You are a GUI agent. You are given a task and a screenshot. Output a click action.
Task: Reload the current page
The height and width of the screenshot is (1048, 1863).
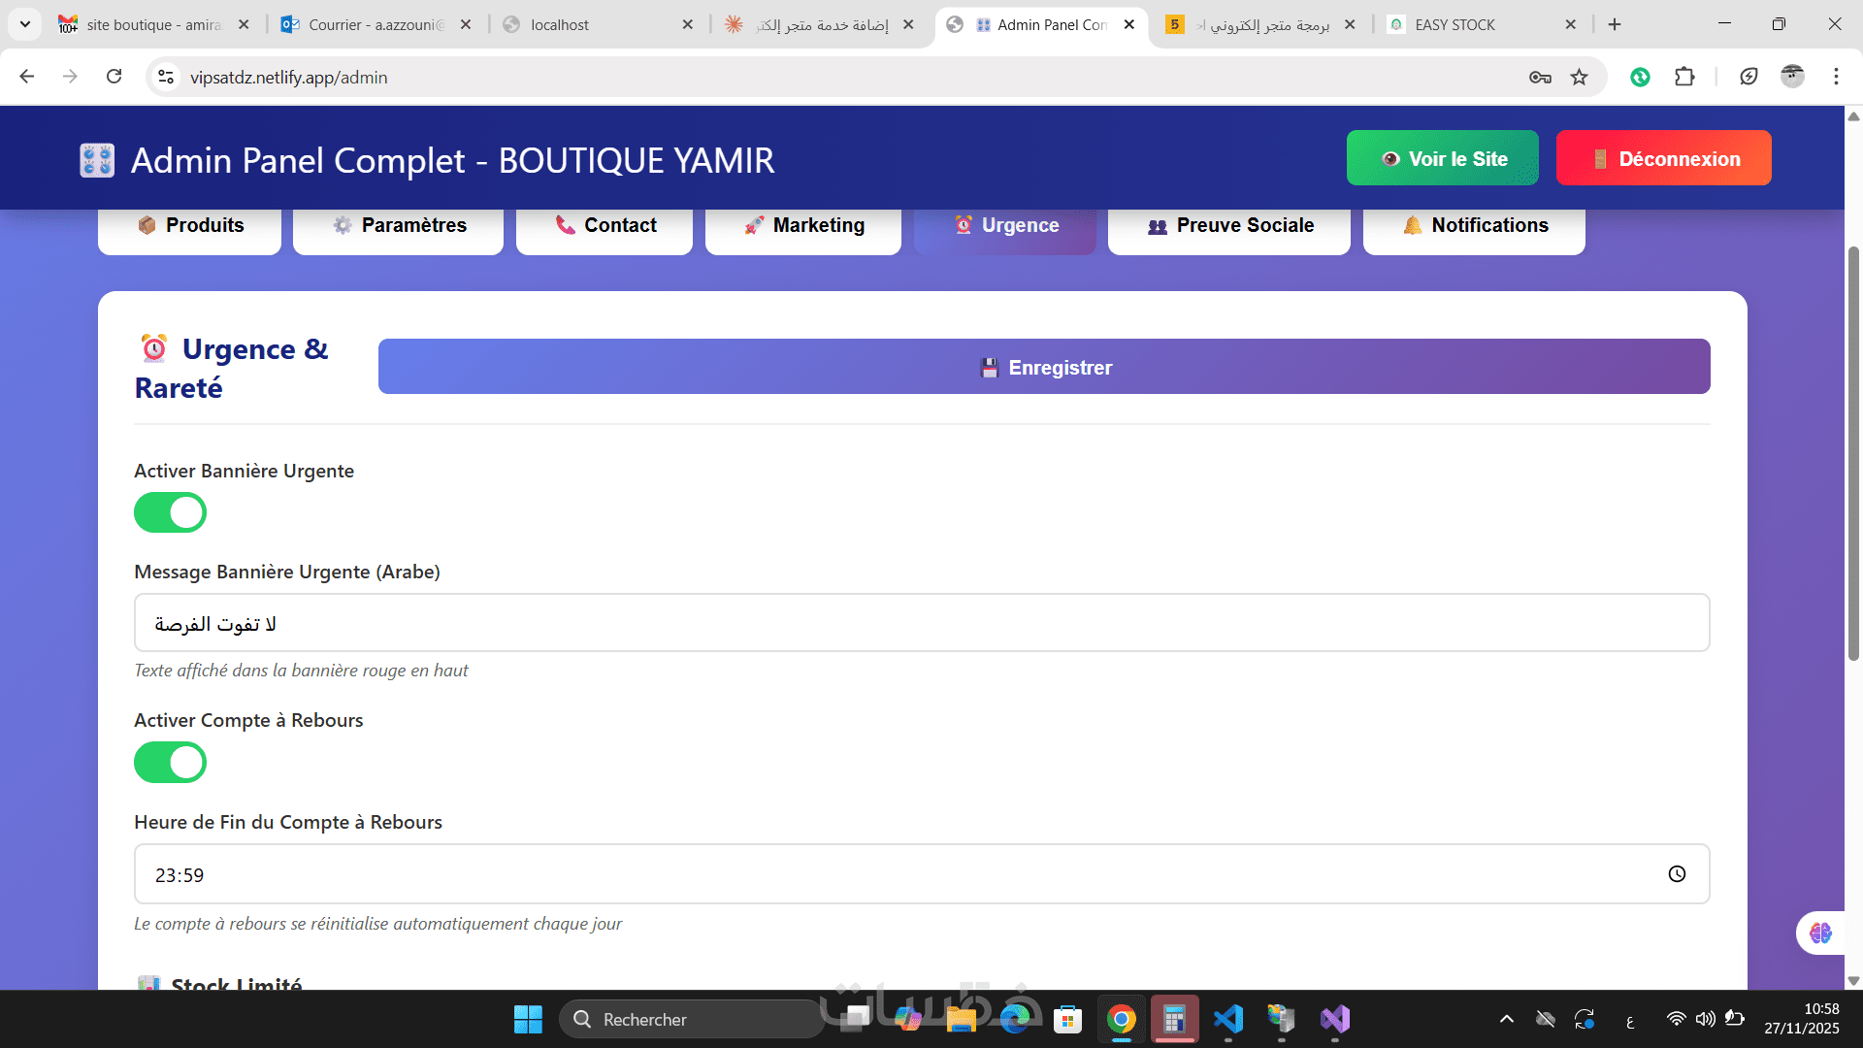(114, 77)
